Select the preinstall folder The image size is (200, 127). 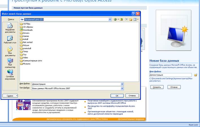pyautogui.click(x=26, y=48)
